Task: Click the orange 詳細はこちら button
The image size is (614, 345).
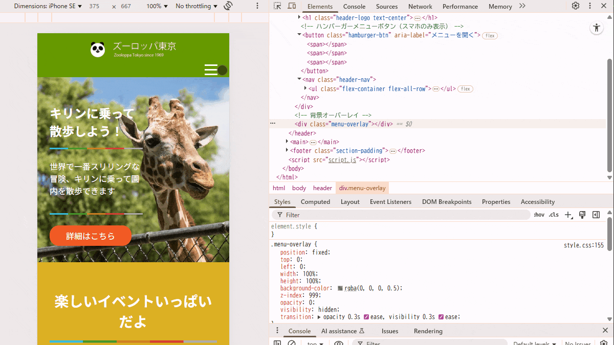Action: (91, 236)
